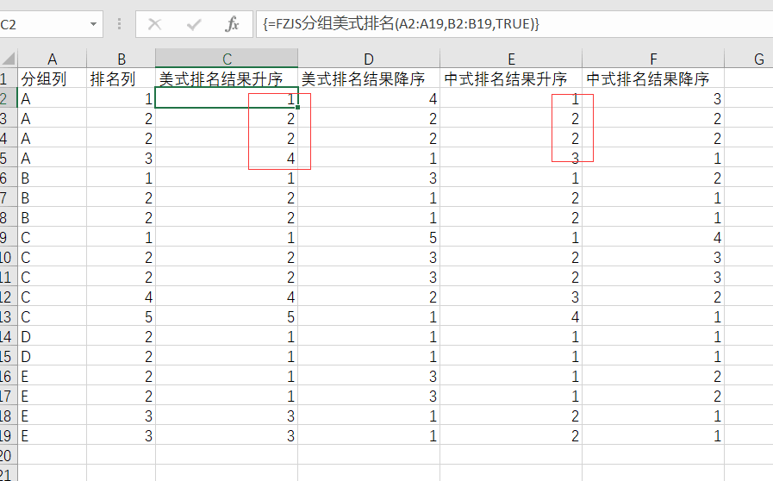Click cell E13 with value 4
Viewport: 773px width, 481px height.
pos(511,316)
